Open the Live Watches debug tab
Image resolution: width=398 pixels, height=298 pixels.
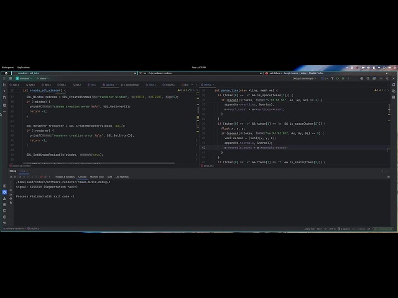click(122, 177)
